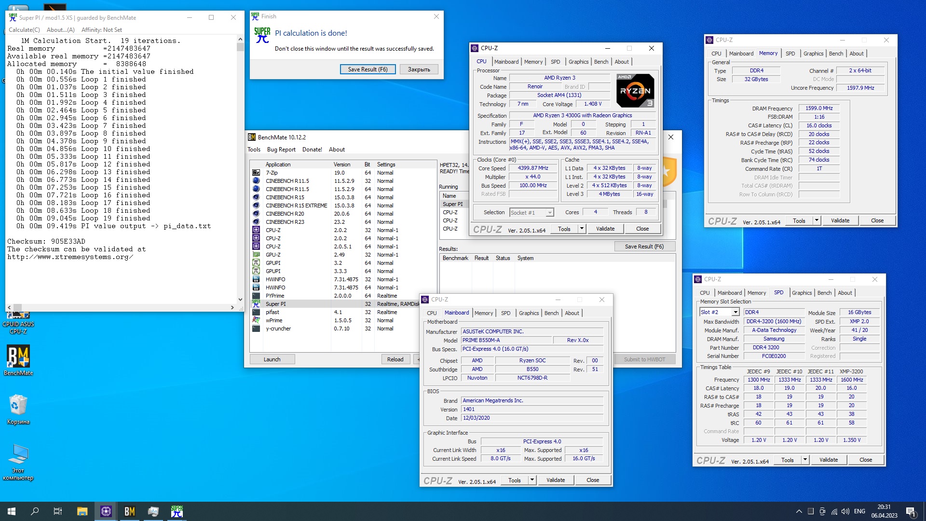Viewport: 926px width, 521px height.
Task: Click Super PI vertical scrollbar up arrow
Action: 240,39
